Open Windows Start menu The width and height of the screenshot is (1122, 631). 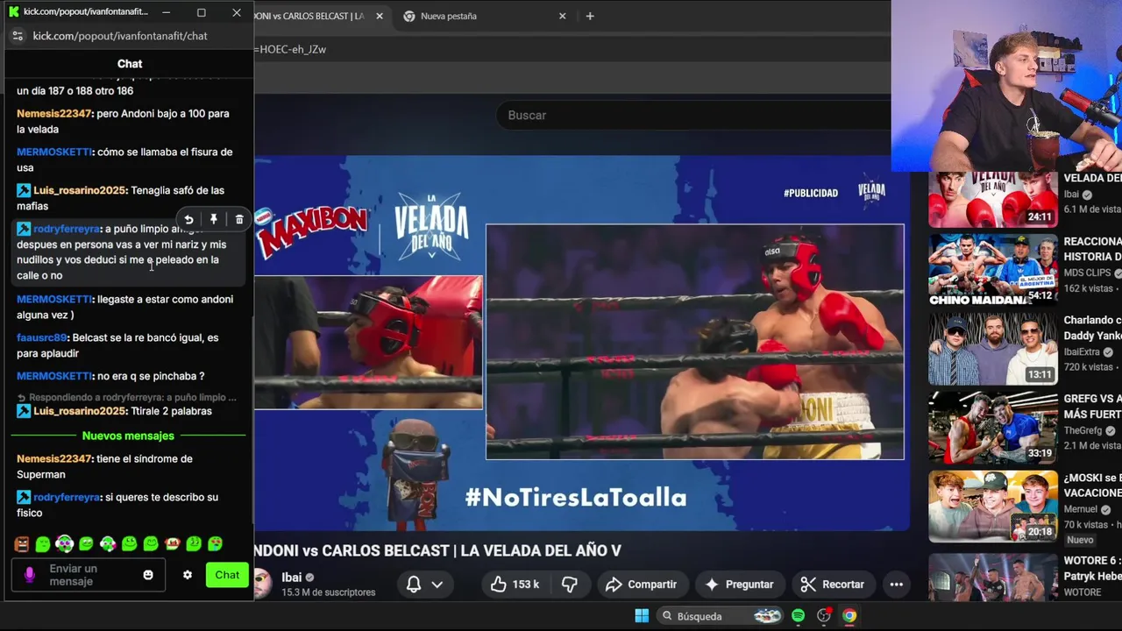642,616
